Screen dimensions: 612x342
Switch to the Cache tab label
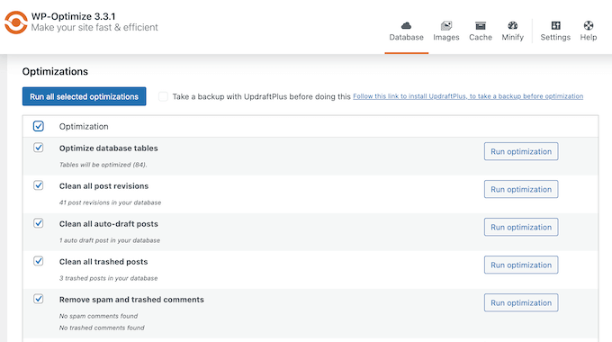[481, 37]
